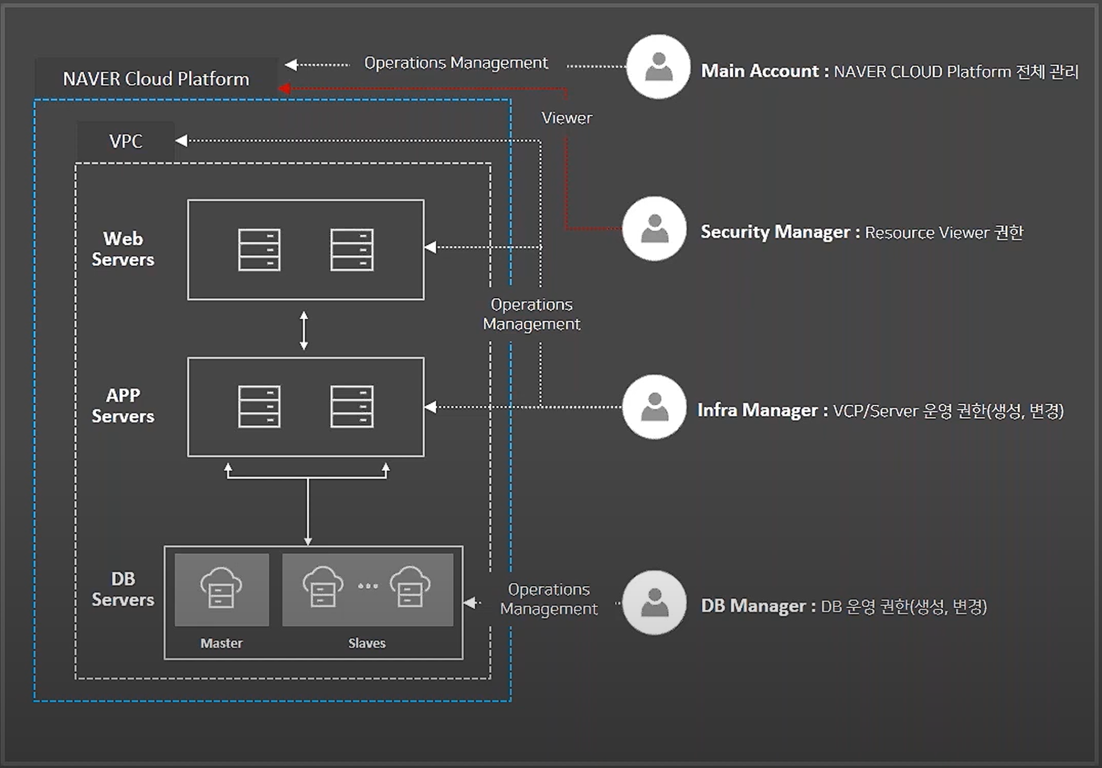Screen dimensions: 1102x768
Task: Select the right server icon in APP Servers
Action: coord(352,406)
